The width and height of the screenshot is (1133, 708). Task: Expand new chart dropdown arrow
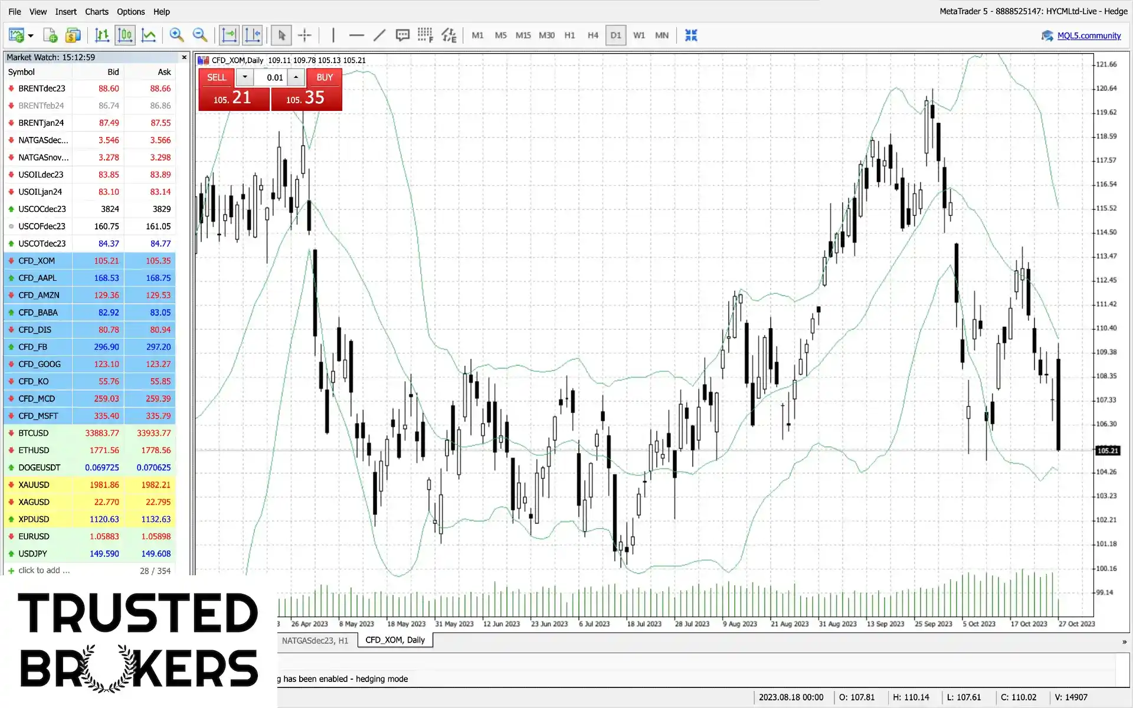31,35
